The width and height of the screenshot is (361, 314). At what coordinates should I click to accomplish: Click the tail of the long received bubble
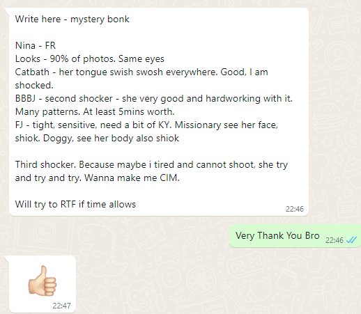tap(7, 10)
